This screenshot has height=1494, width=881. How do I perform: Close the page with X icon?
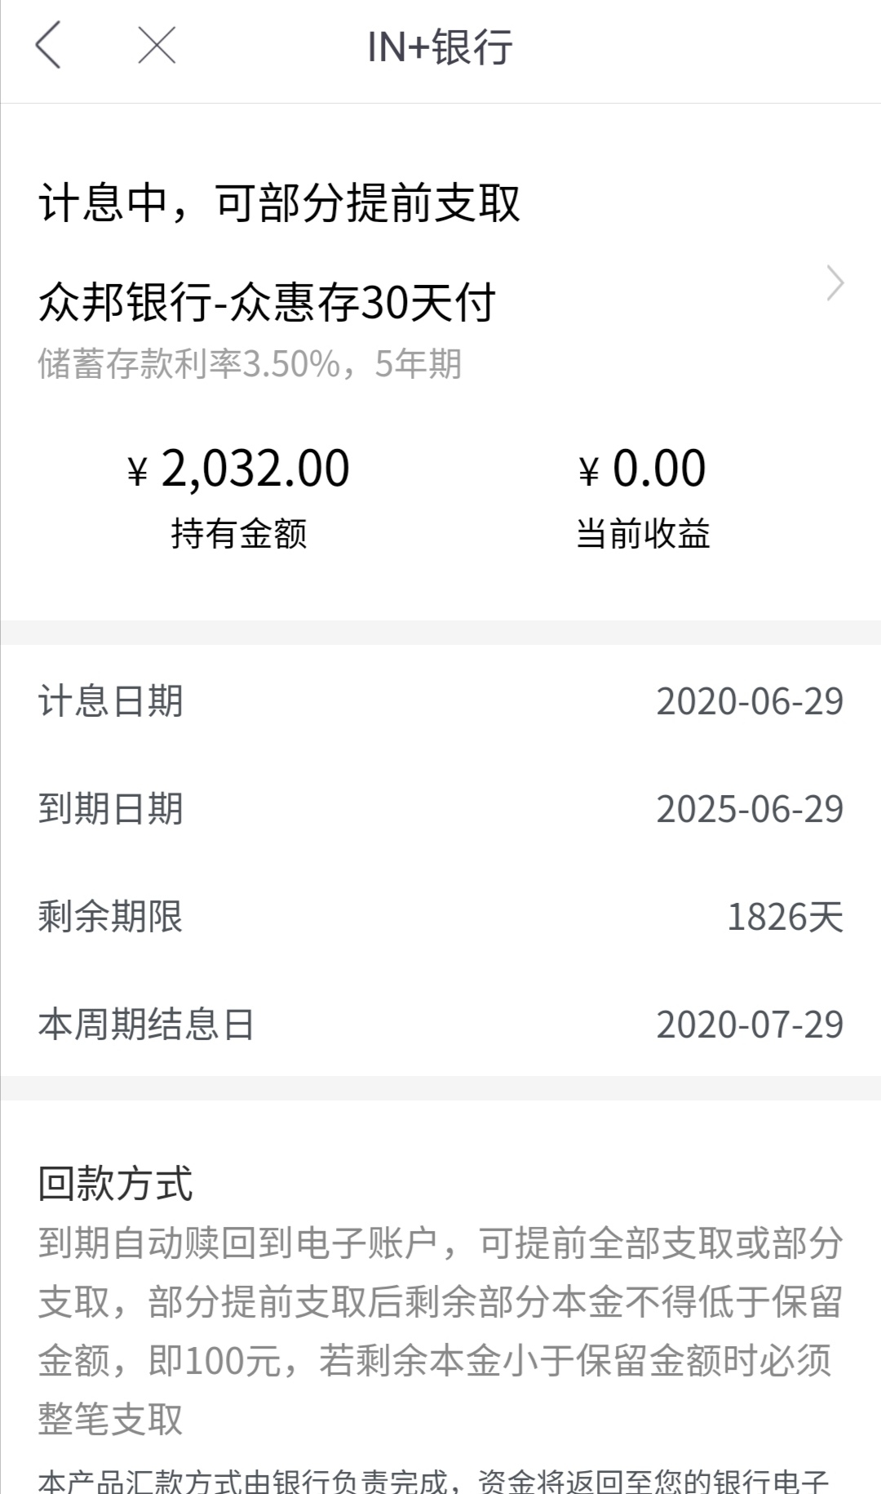(x=157, y=45)
